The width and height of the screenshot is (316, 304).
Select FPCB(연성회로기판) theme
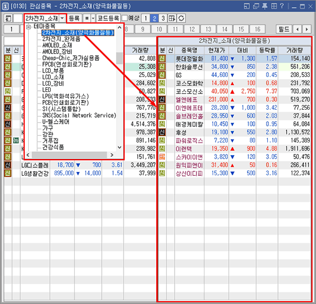[x=67, y=64]
